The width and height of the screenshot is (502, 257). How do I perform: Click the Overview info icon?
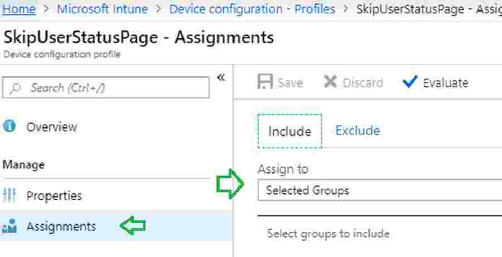9,127
